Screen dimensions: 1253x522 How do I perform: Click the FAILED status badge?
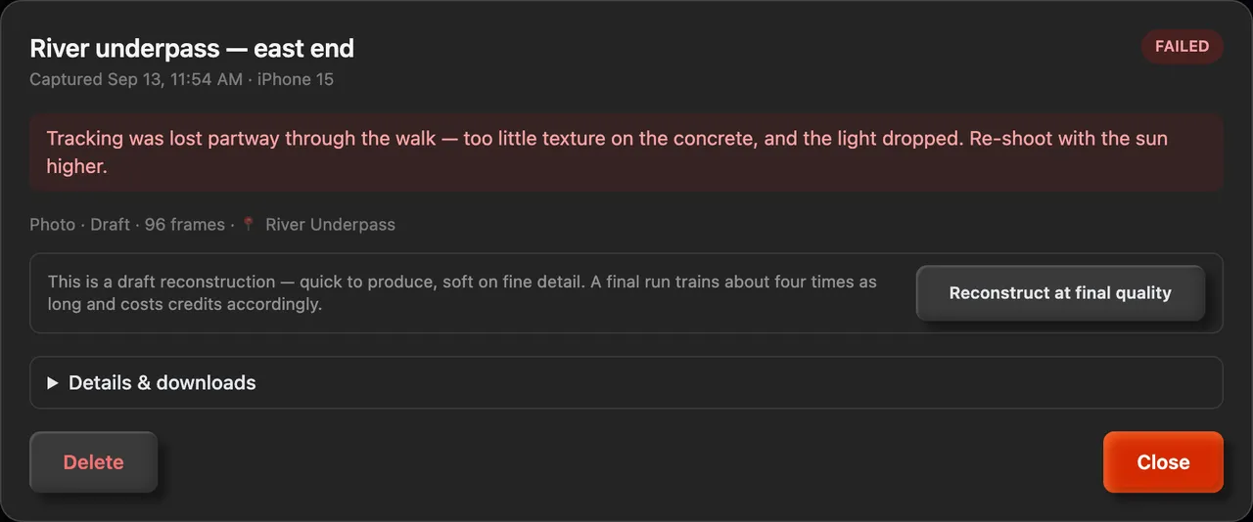pos(1182,46)
